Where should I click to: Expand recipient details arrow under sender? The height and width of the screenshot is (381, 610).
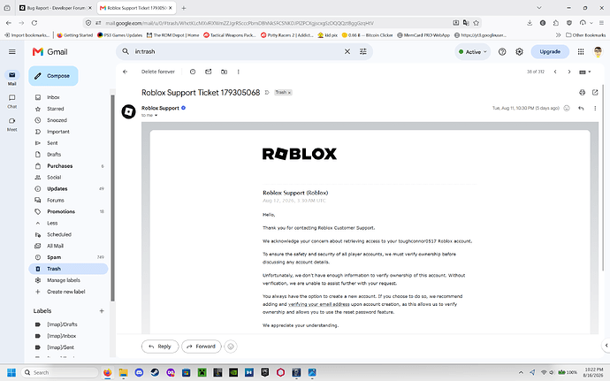click(156, 116)
